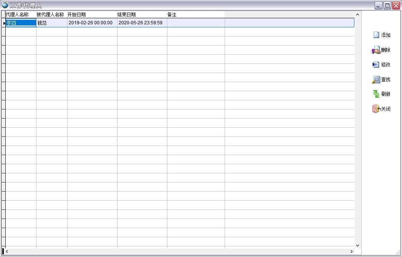Click the 修改 (Modify) icon
The width and height of the screenshot is (402, 257).
376,65
